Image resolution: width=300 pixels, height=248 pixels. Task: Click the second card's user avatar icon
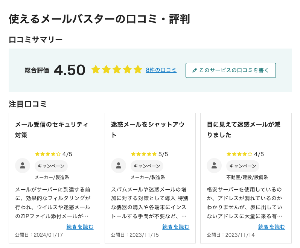click(119, 166)
